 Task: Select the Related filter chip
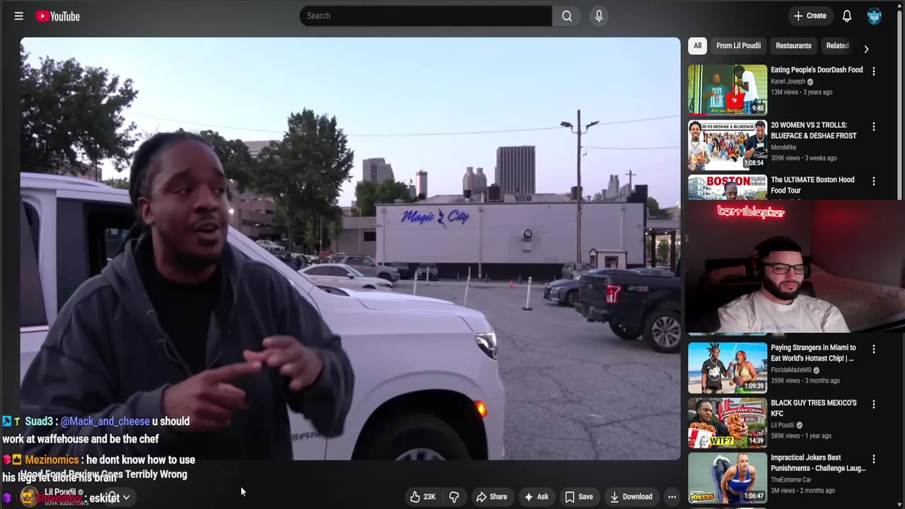tap(837, 45)
